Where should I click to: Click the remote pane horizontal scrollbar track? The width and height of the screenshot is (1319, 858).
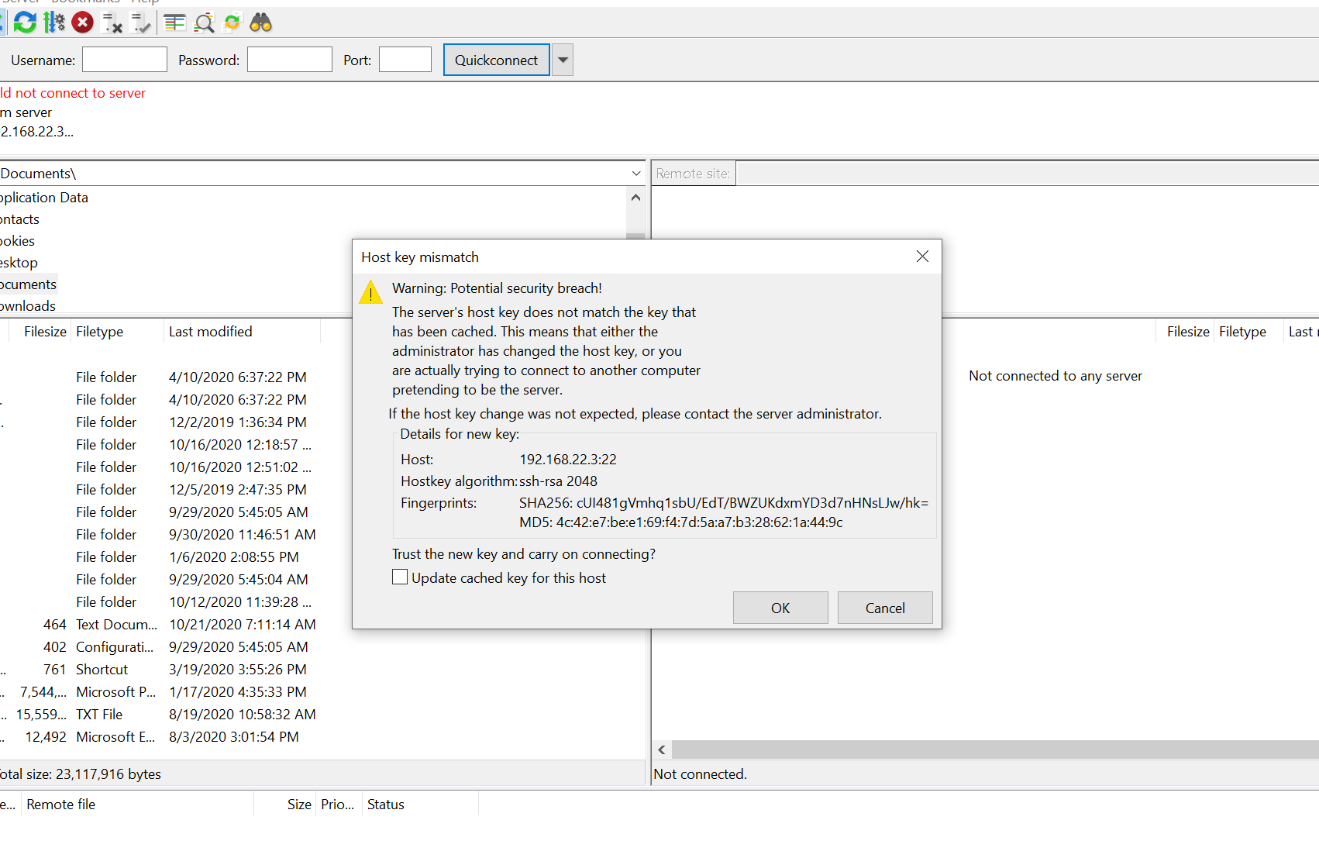[995, 749]
